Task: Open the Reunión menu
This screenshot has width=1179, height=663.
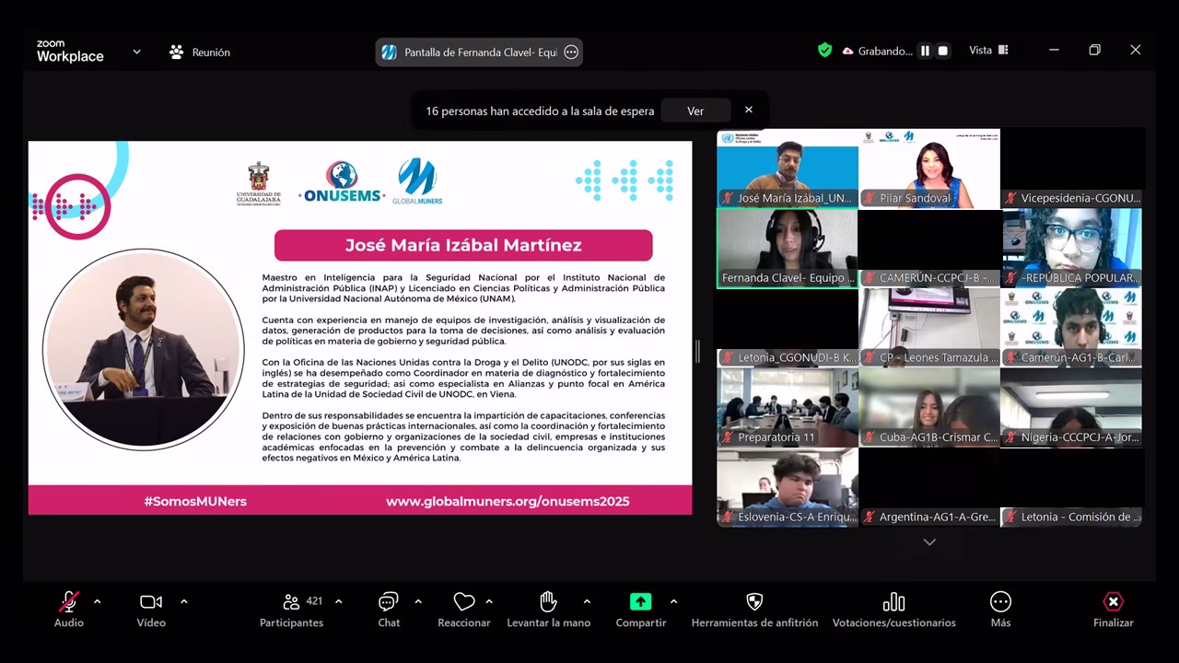Action: 200,52
